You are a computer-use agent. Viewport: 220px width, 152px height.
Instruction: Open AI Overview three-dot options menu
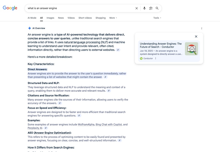tap(201, 28)
